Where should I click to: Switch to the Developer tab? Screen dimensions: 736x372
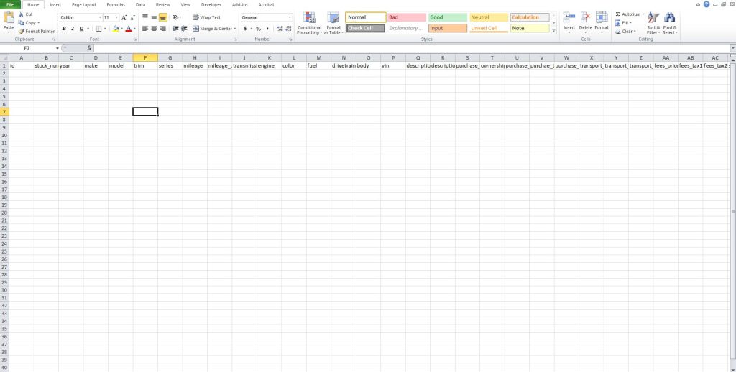tap(211, 5)
